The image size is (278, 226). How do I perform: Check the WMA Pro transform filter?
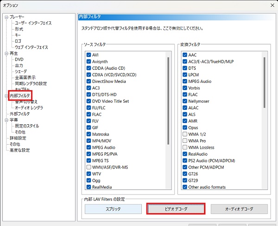point(185,140)
